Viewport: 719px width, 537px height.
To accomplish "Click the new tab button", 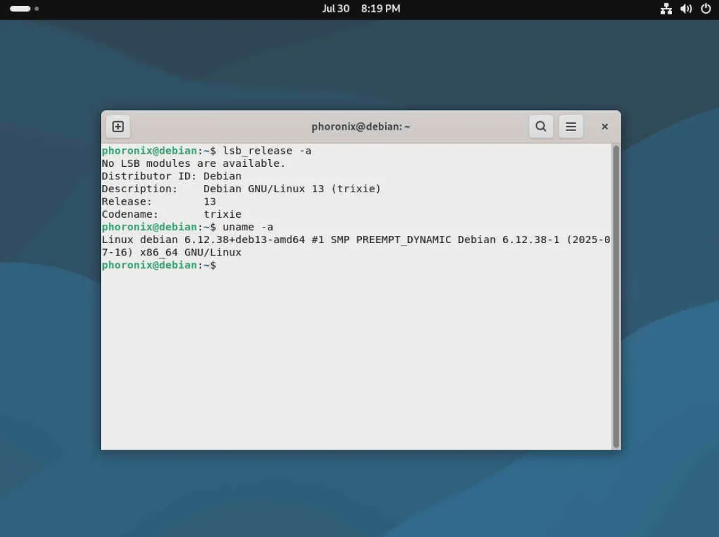I will (x=117, y=126).
